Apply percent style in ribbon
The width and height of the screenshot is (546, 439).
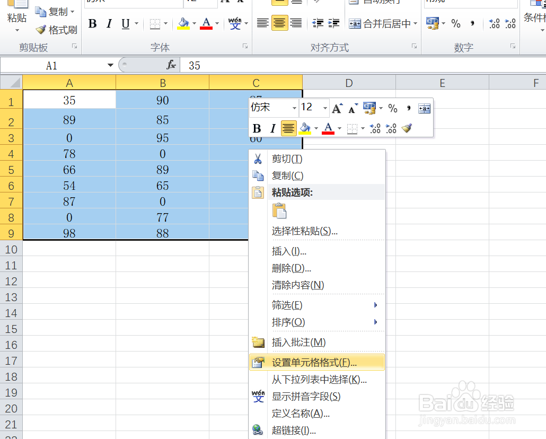click(x=455, y=24)
